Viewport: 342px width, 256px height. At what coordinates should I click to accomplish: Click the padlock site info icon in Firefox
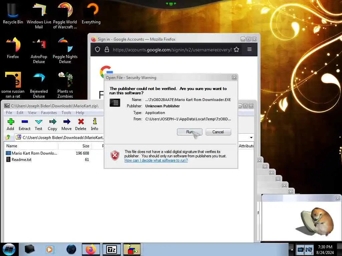click(107, 49)
